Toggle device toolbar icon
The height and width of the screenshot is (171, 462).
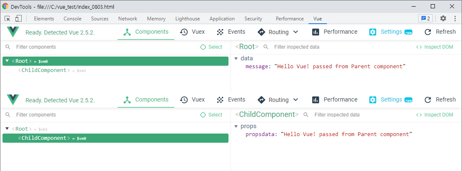pyautogui.click(x=18, y=18)
